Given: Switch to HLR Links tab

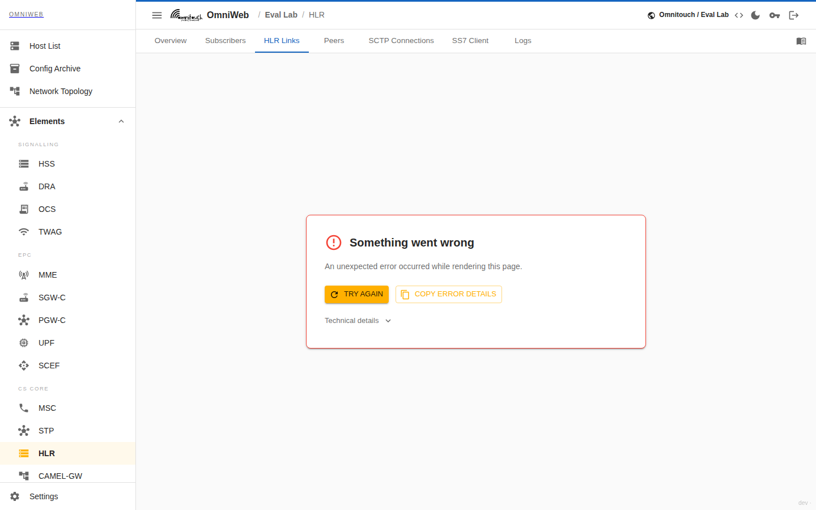Looking at the screenshot, I should 282,41.
